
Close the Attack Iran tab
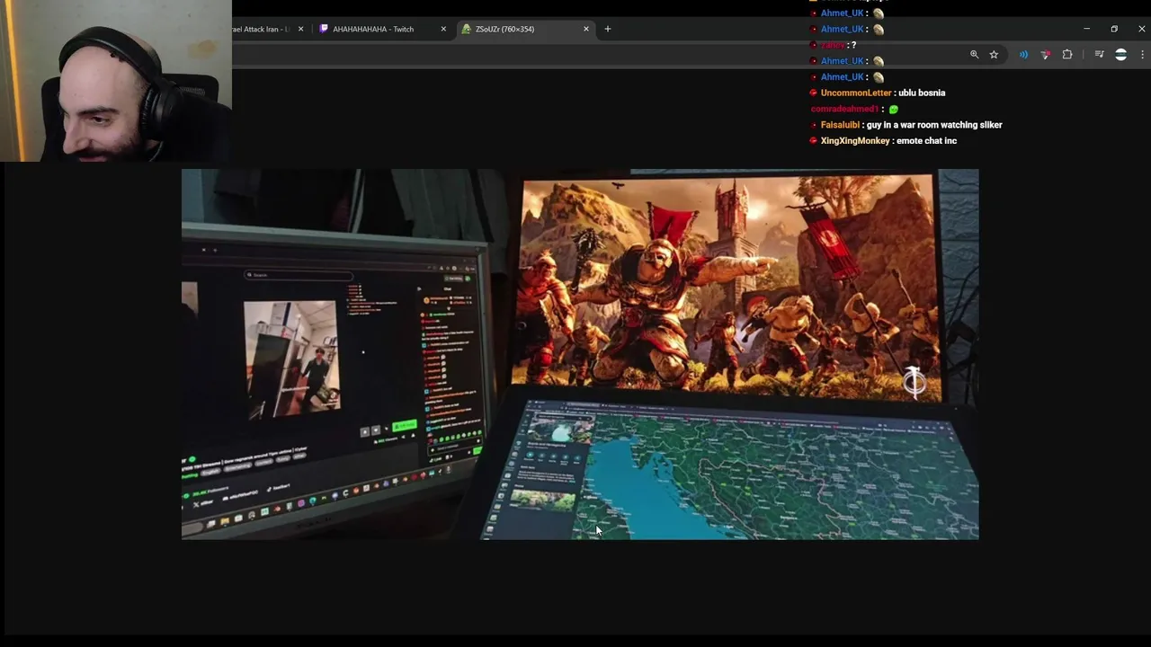point(300,29)
